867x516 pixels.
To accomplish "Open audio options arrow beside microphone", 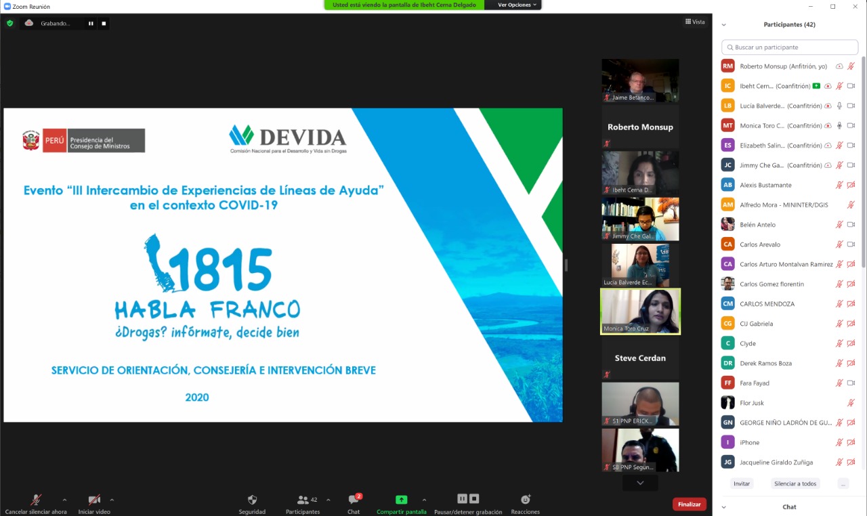I will tap(64, 500).
